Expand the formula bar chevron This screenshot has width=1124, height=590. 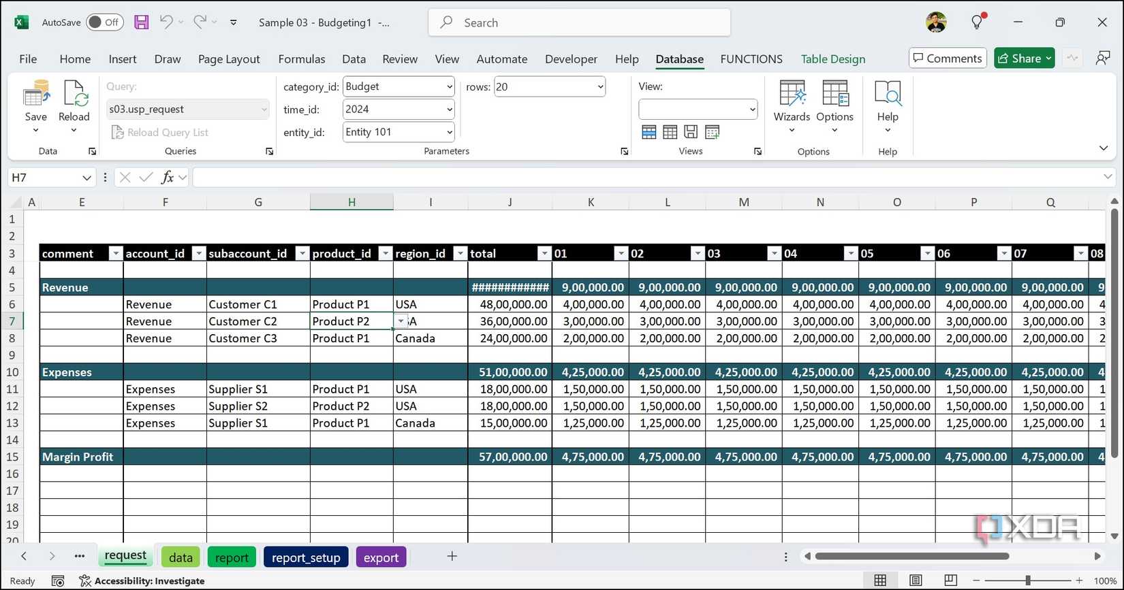coord(1108,177)
